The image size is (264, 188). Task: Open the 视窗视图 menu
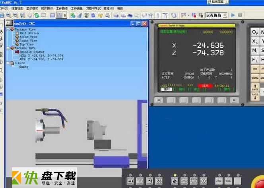pos(17,8)
